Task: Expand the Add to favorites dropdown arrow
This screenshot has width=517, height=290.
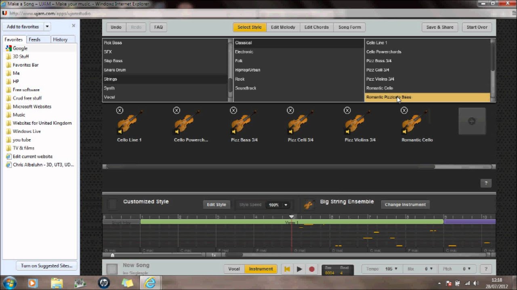Action: pos(47,27)
